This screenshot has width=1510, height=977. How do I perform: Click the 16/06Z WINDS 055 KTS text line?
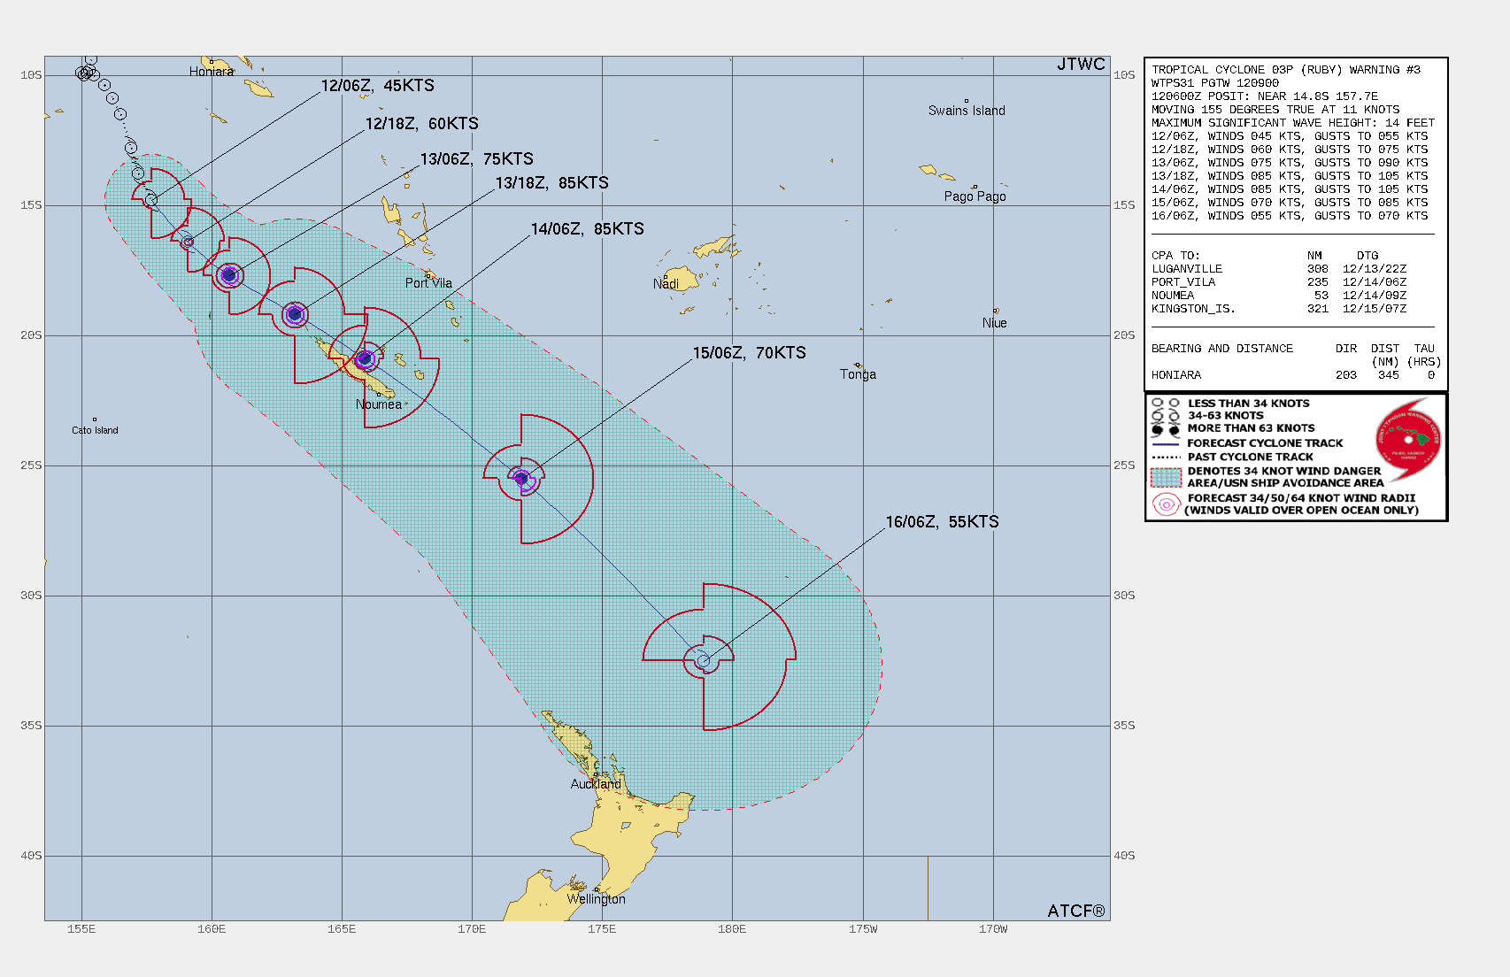(x=1290, y=216)
